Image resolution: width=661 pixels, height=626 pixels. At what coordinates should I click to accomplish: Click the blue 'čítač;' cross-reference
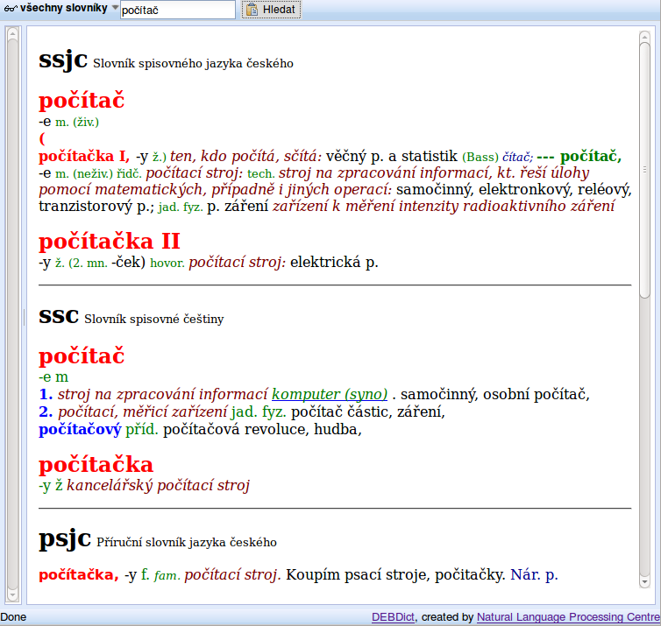pyautogui.click(x=518, y=158)
